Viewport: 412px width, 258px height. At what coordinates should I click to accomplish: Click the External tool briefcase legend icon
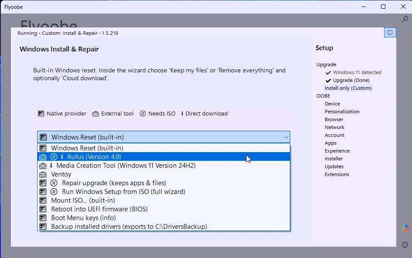pyautogui.click(x=96, y=114)
